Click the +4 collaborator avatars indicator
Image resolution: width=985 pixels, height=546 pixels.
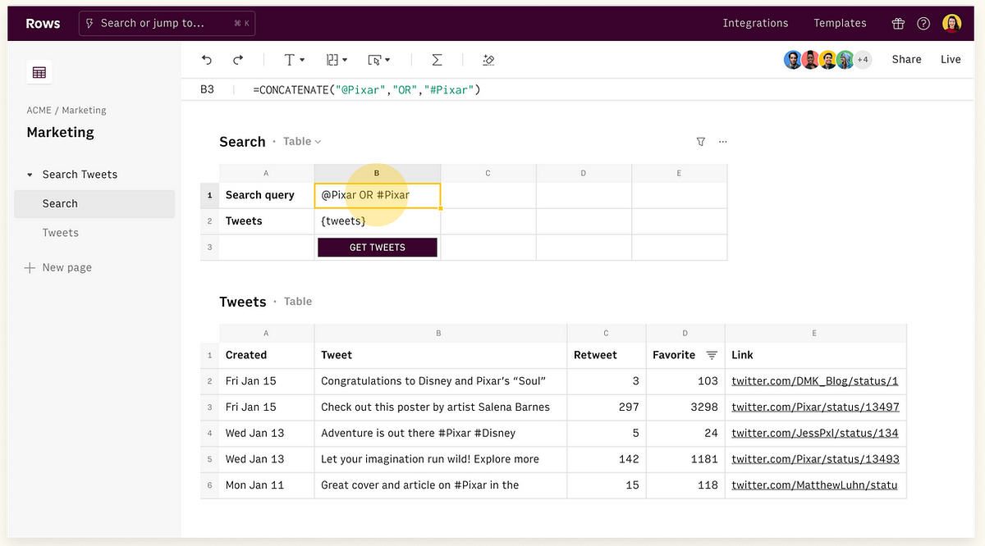tap(864, 59)
